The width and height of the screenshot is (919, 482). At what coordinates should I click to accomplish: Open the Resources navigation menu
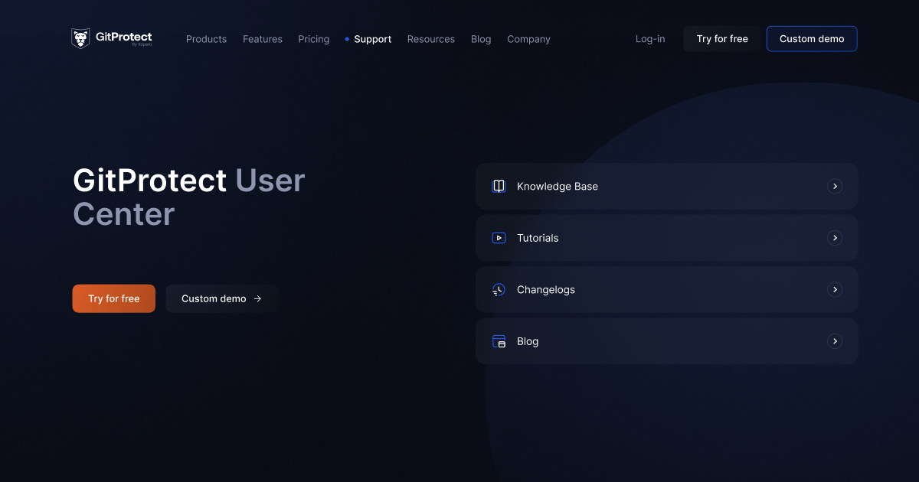(x=430, y=39)
